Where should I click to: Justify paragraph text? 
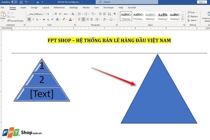(92, 19)
